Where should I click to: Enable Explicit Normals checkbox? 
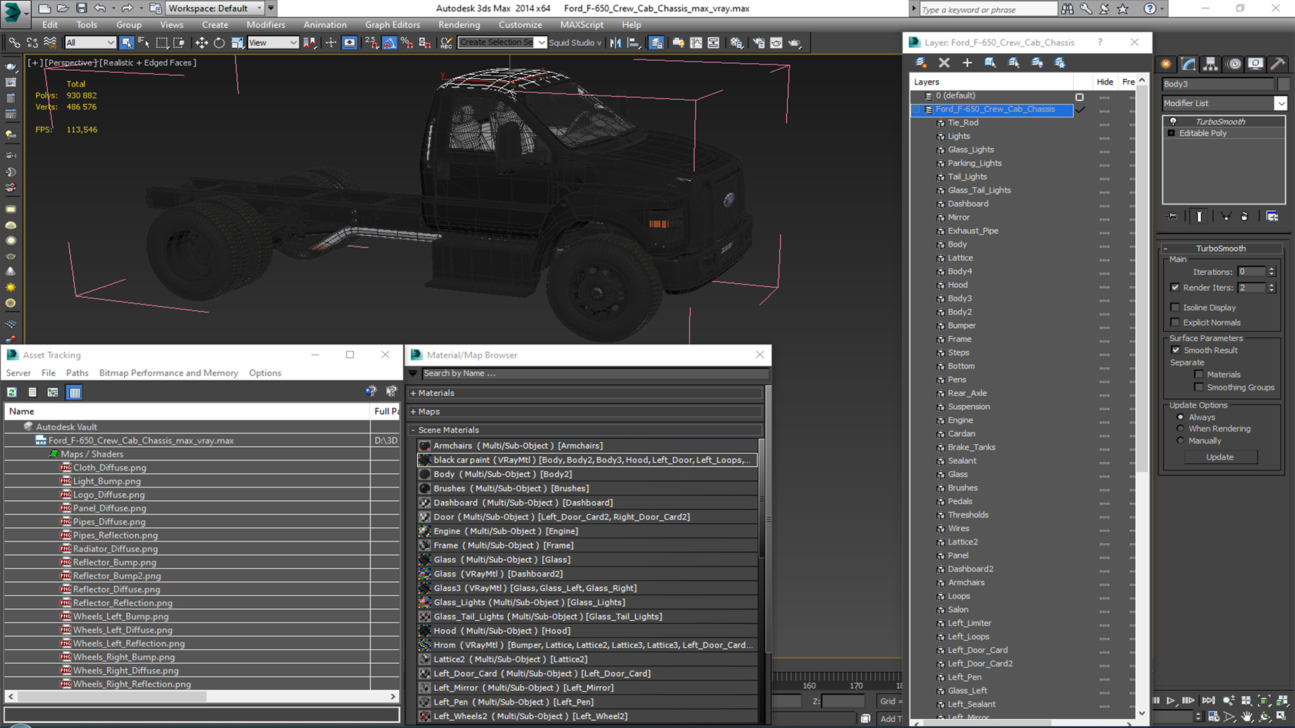coord(1175,322)
